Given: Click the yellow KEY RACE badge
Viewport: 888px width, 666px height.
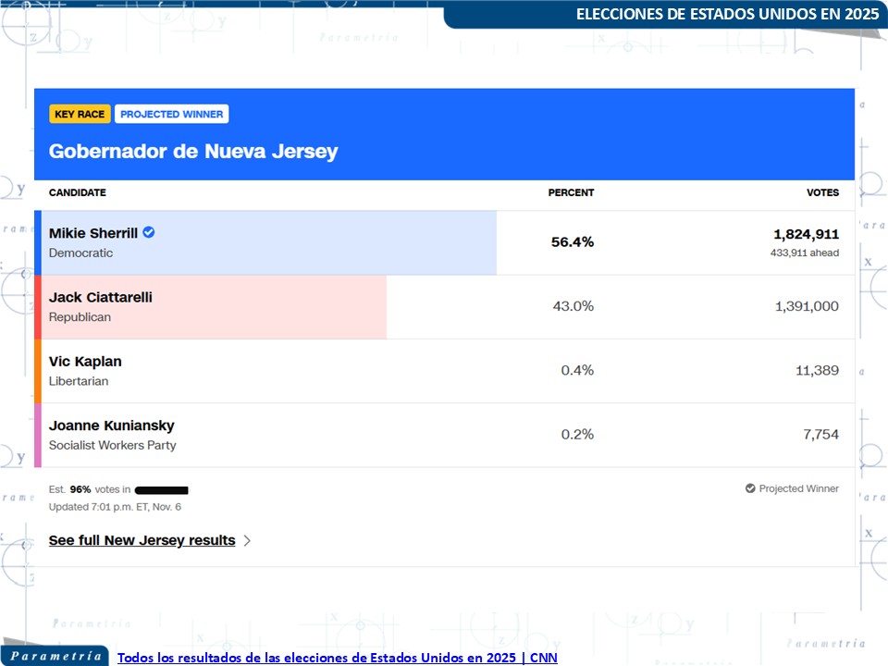Looking at the screenshot, I should 80,114.
